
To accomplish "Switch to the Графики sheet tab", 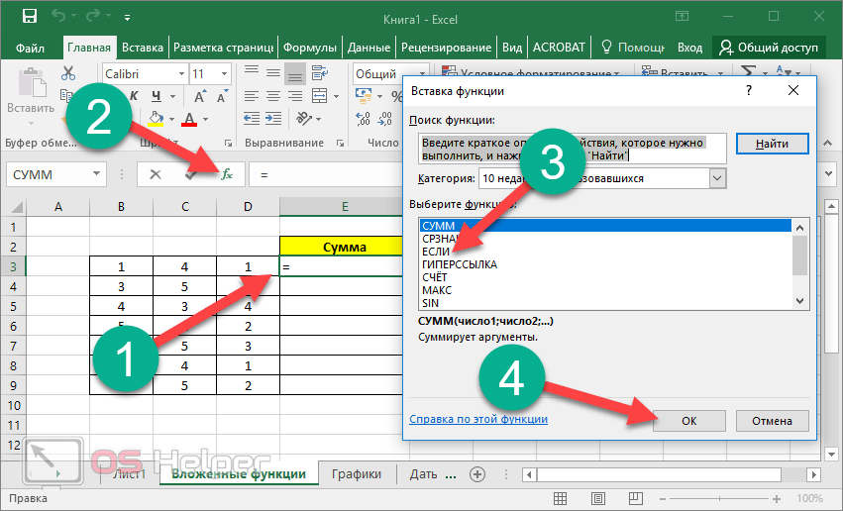I will [357, 474].
